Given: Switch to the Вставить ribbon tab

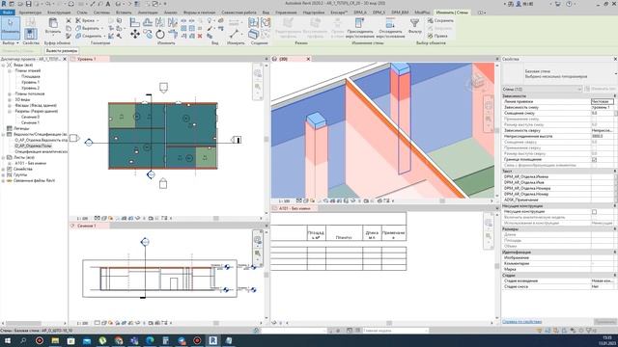Looking at the screenshot, I should [x=124, y=13].
